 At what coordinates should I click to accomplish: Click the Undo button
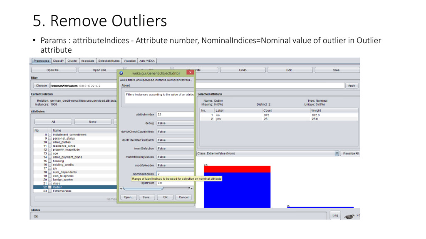(243, 70)
